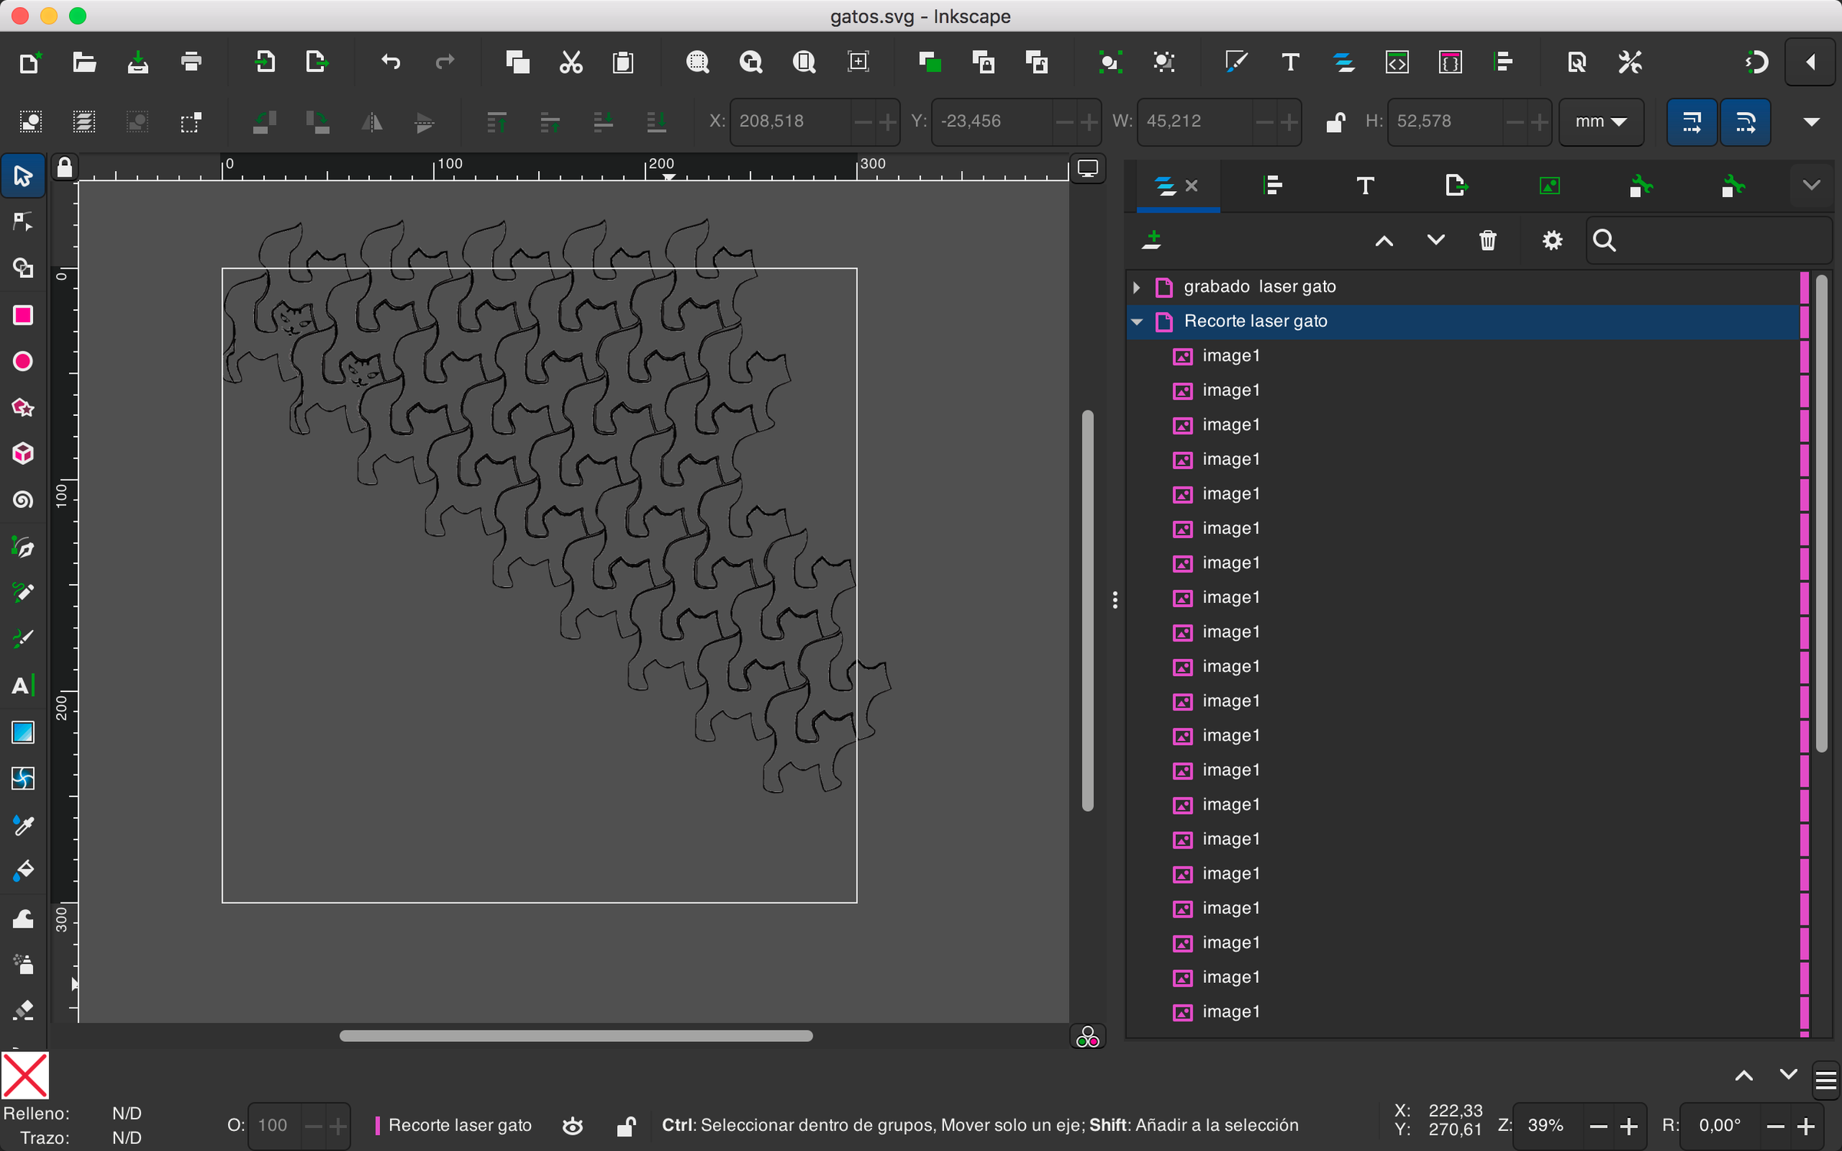Choose the Calligraphy tool
The image size is (1842, 1151).
[23, 638]
